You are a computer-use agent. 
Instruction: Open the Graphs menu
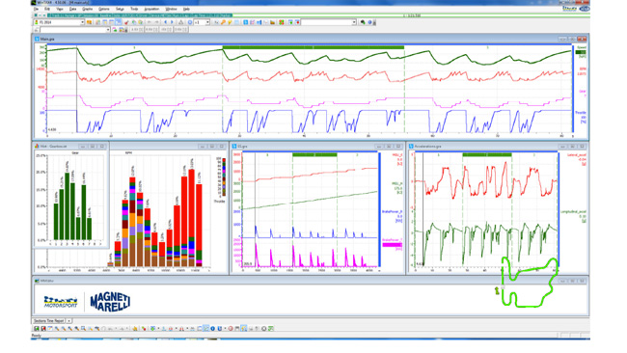tap(87, 9)
